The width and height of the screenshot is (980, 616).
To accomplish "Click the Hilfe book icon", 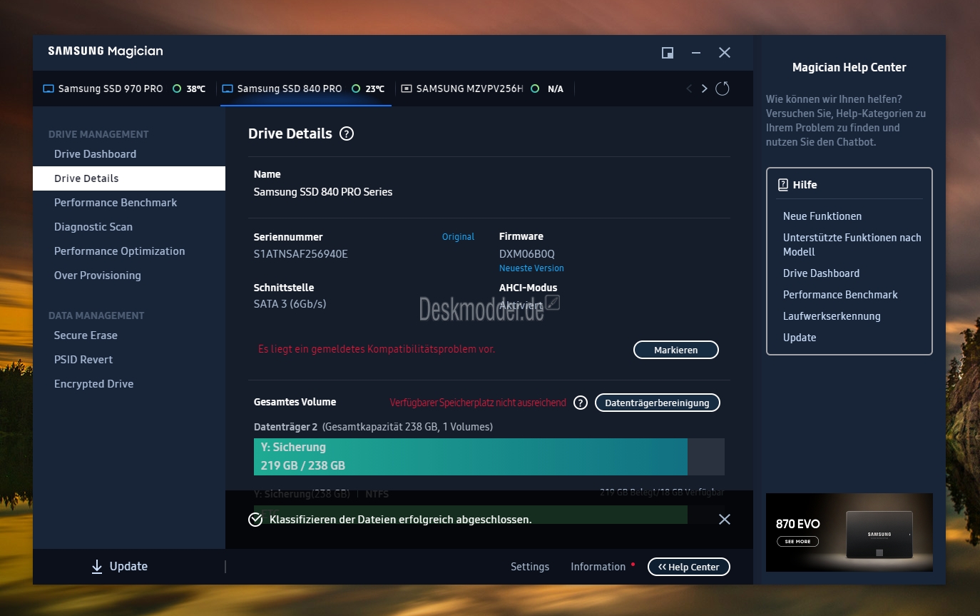I will pos(783,184).
